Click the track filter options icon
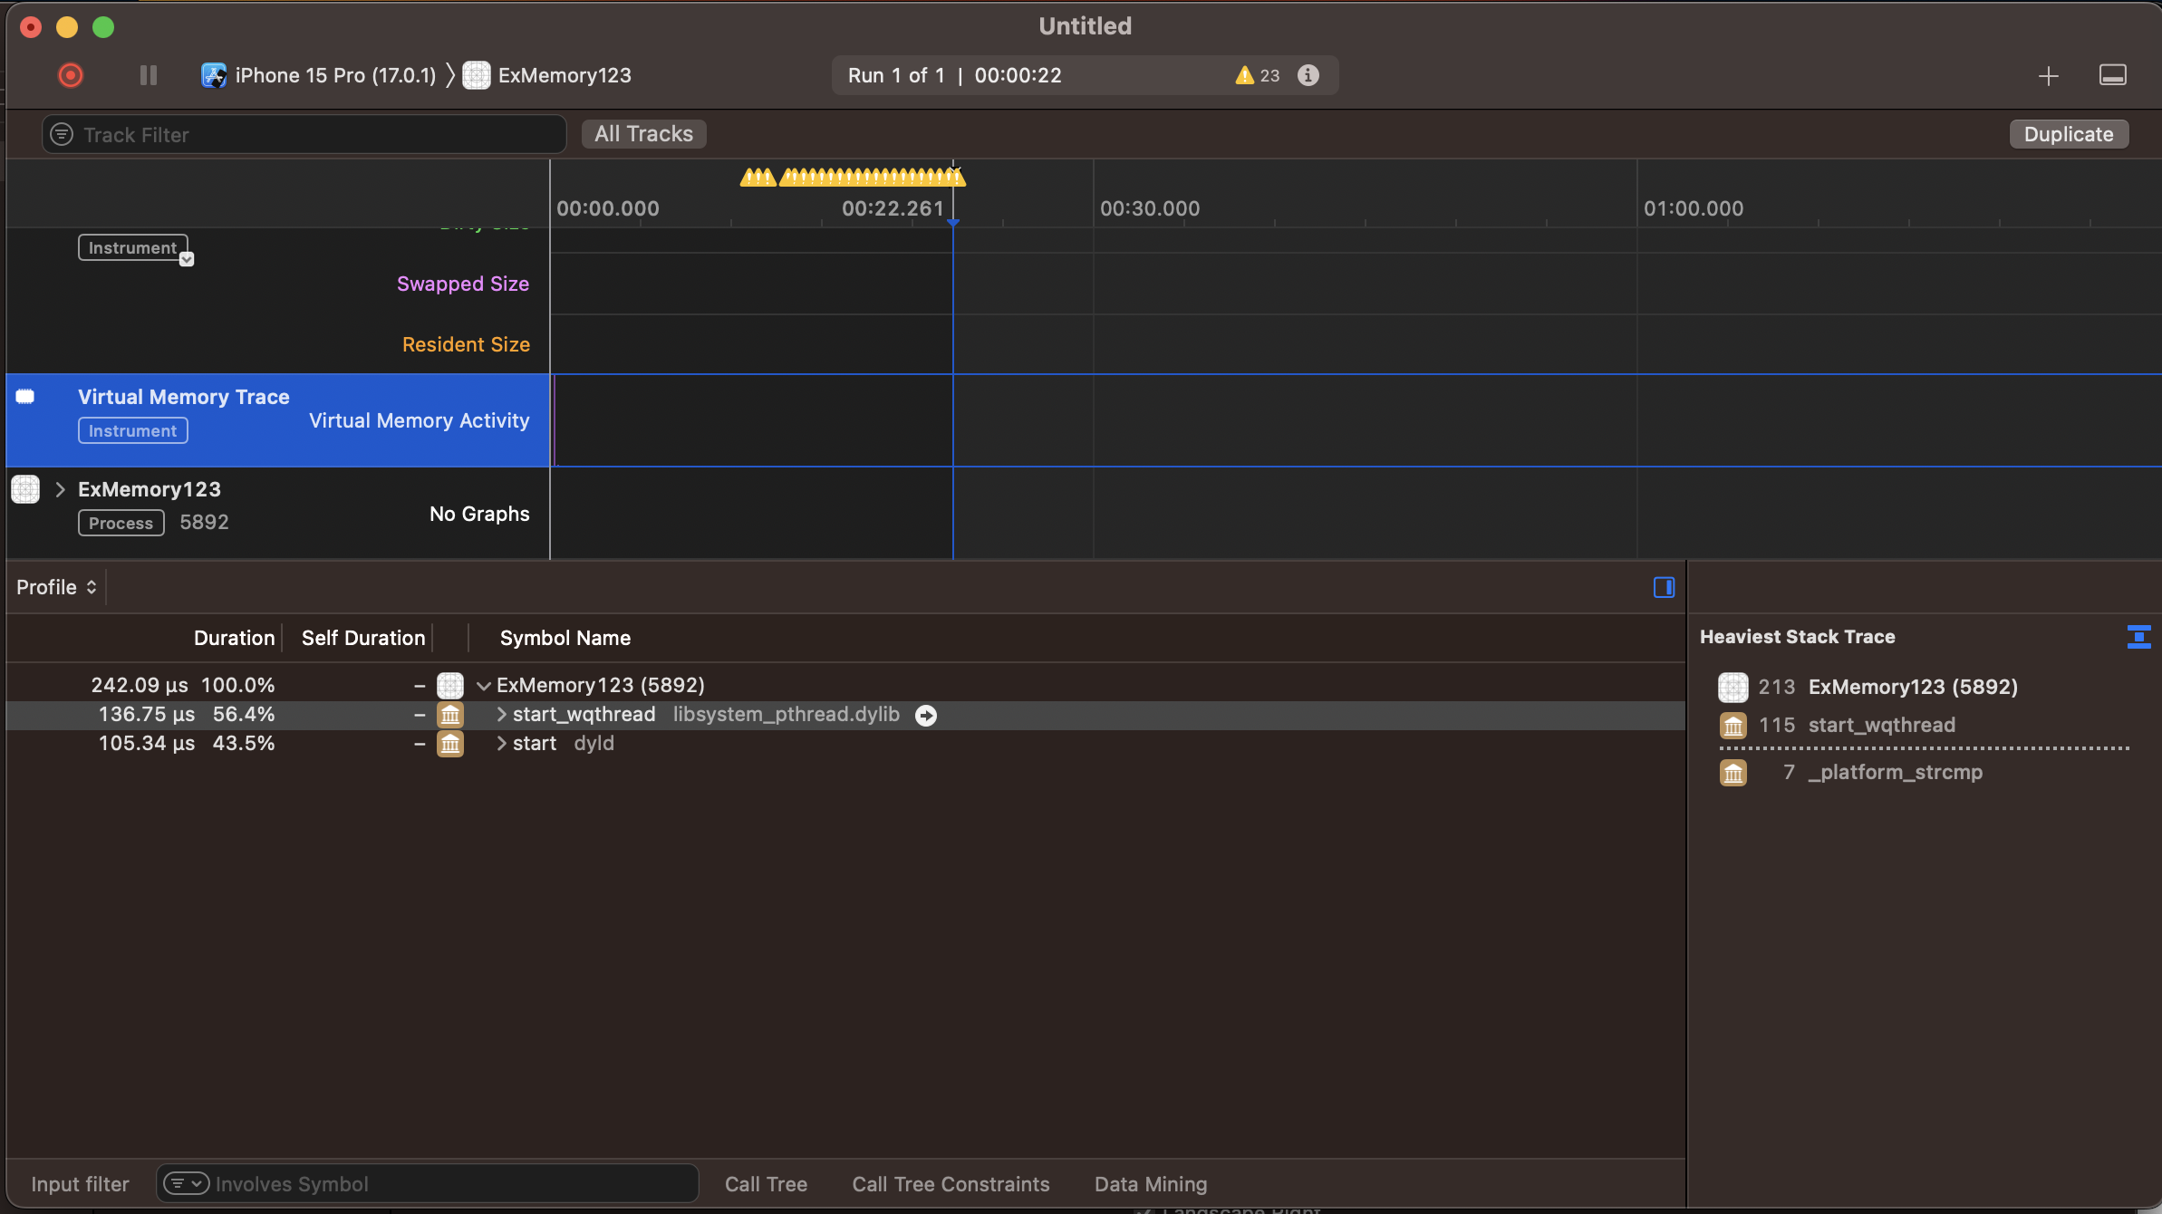Screen dimensions: 2162x1214 (x=62, y=135)
